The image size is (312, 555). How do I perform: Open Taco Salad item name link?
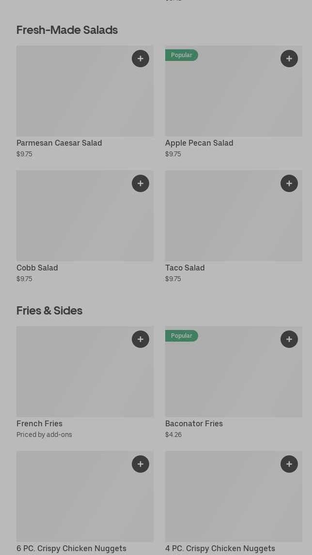point(185,268)
